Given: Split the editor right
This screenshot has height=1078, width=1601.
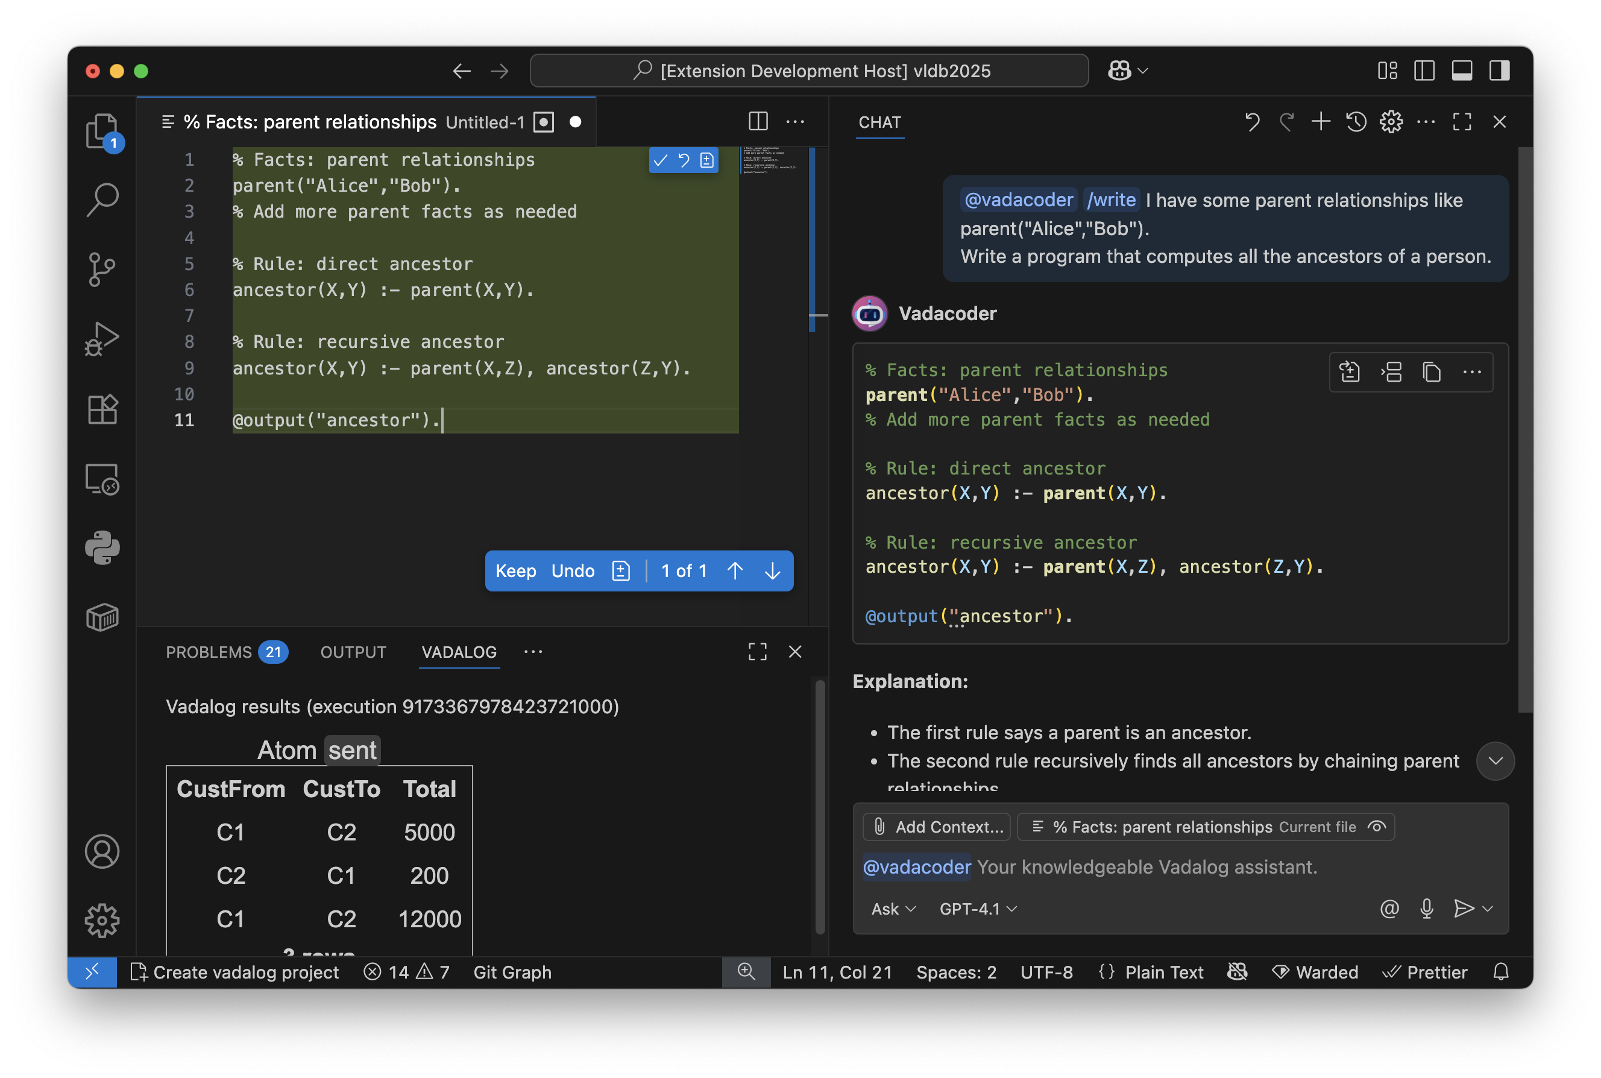Looking at the screenshot, I should click(x=758, y=122).
